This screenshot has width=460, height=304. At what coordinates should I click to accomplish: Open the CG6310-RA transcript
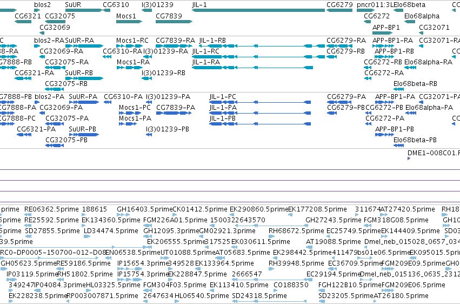pos(107,57)
